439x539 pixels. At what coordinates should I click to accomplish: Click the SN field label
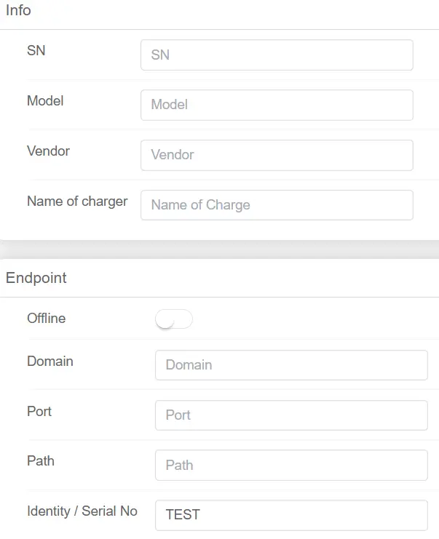point(36,51)
